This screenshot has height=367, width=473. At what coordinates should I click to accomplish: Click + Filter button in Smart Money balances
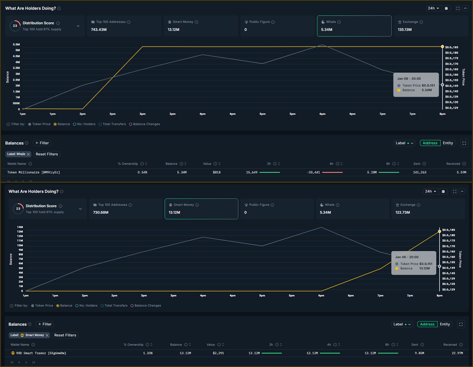[x=45, y=324]
